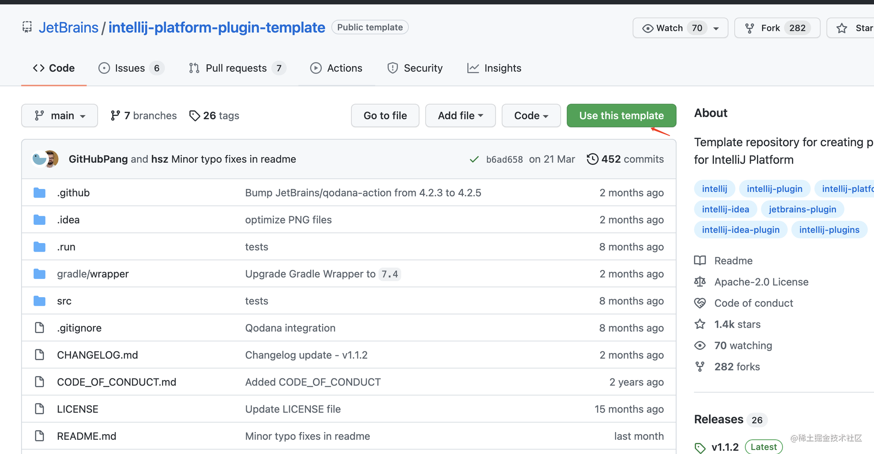Open the GitHubPang author link
This screenshot has width=874, height=454.
tap(98, 159)
